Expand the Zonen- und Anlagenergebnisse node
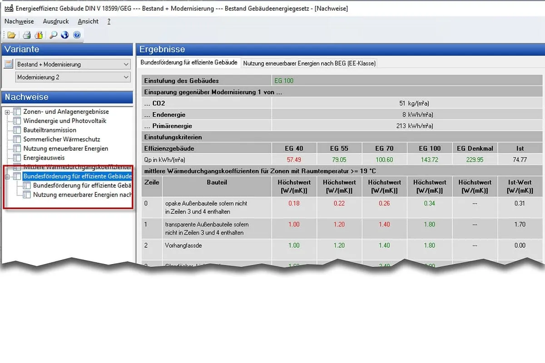545x363 pixels. point(7,112)
